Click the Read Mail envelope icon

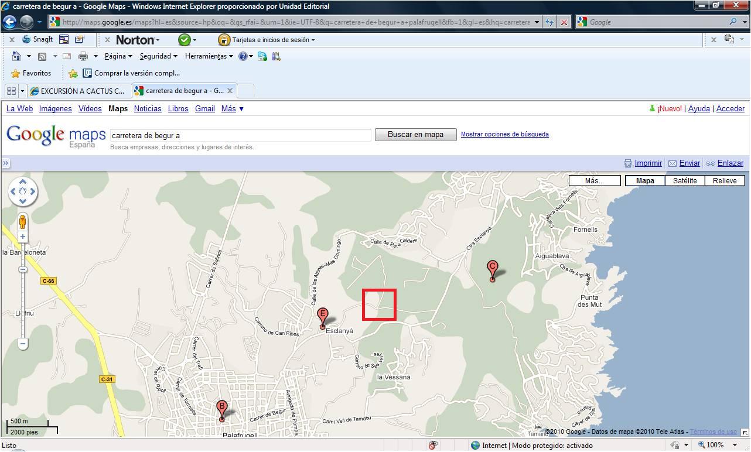[67, 56]
